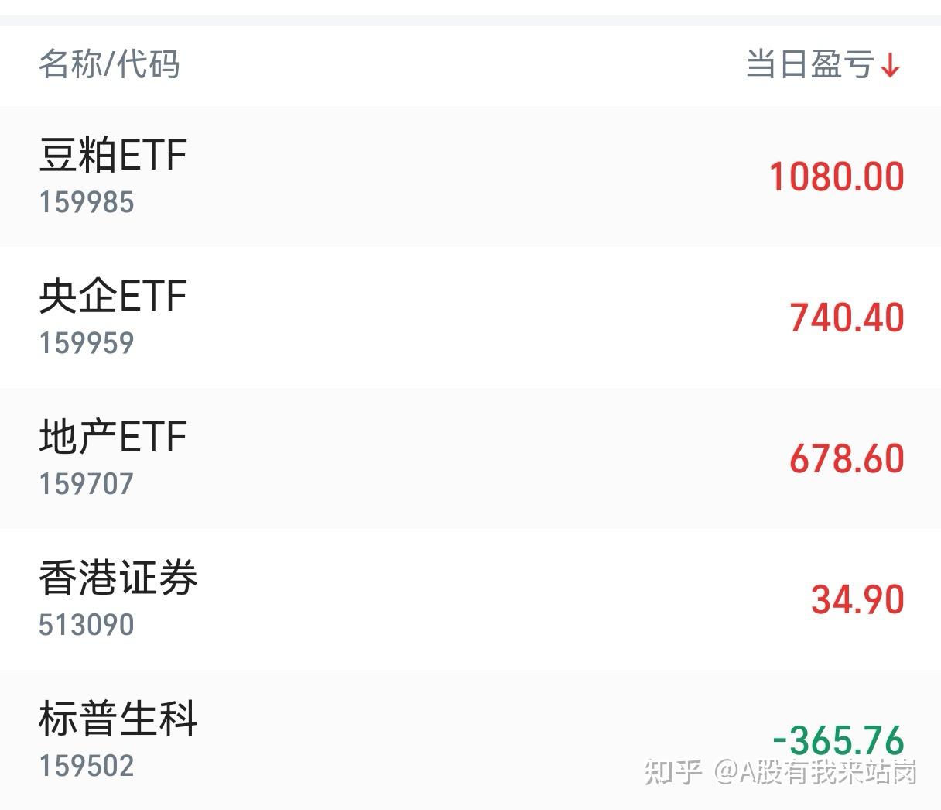Tap stock code 159707
This screenshot has height=810, width=941.
[x=87, y=484]
